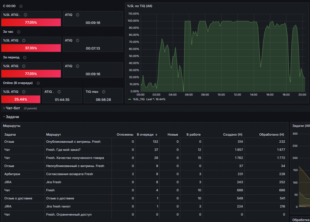310x222 pixels.
Task: Click info icon on %SL ATiQ 37.35% panel
Action: point(24,40)
